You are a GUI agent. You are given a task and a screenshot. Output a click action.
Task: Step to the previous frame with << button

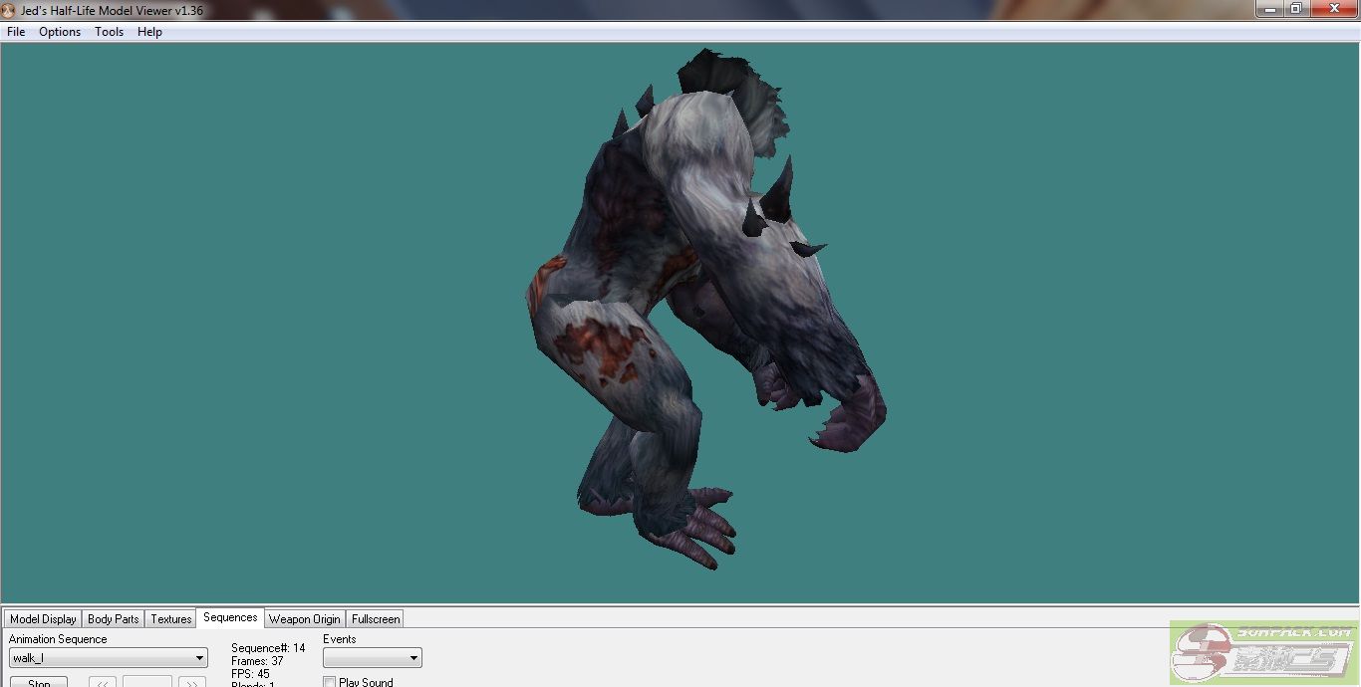coord(103,682)
